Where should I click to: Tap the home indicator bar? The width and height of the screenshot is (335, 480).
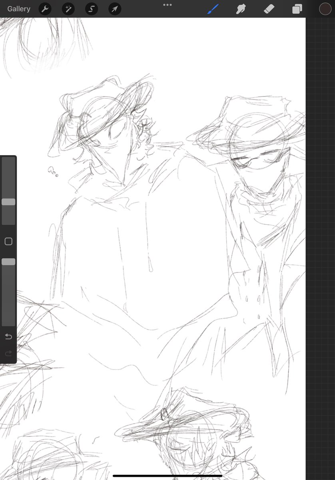click(167, 476)
